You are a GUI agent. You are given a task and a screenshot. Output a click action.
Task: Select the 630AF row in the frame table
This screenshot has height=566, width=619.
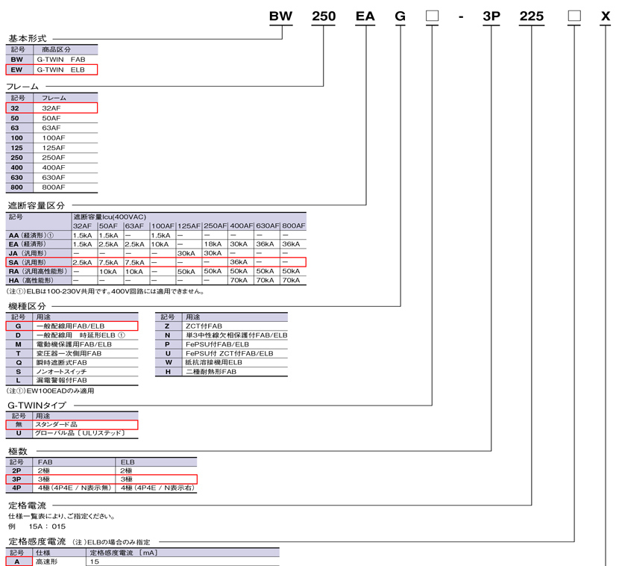coord(51,177)
